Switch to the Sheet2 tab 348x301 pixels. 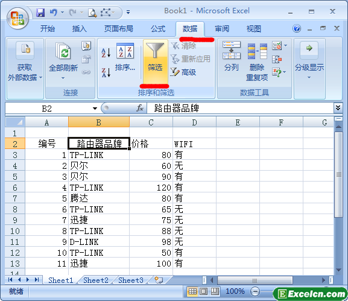pos(96,280)
